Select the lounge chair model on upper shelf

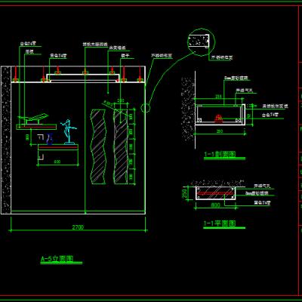point(32,119)
